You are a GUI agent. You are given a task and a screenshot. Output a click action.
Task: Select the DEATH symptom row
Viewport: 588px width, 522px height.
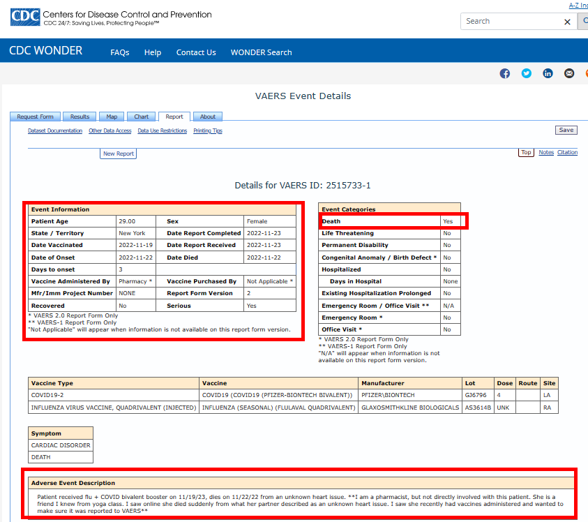61,457
